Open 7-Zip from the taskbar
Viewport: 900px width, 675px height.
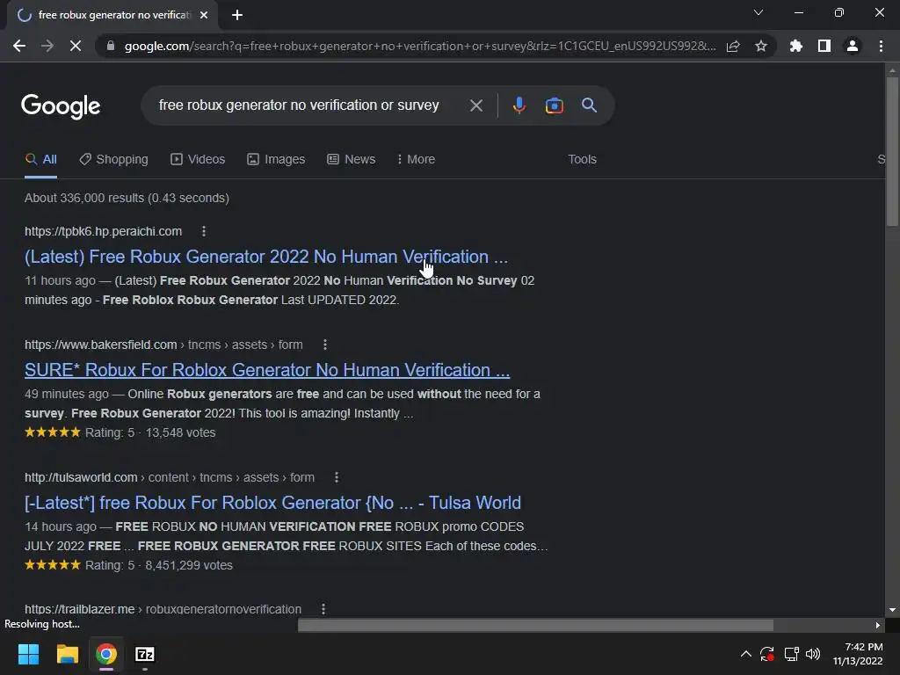click(x=145, y=654)
